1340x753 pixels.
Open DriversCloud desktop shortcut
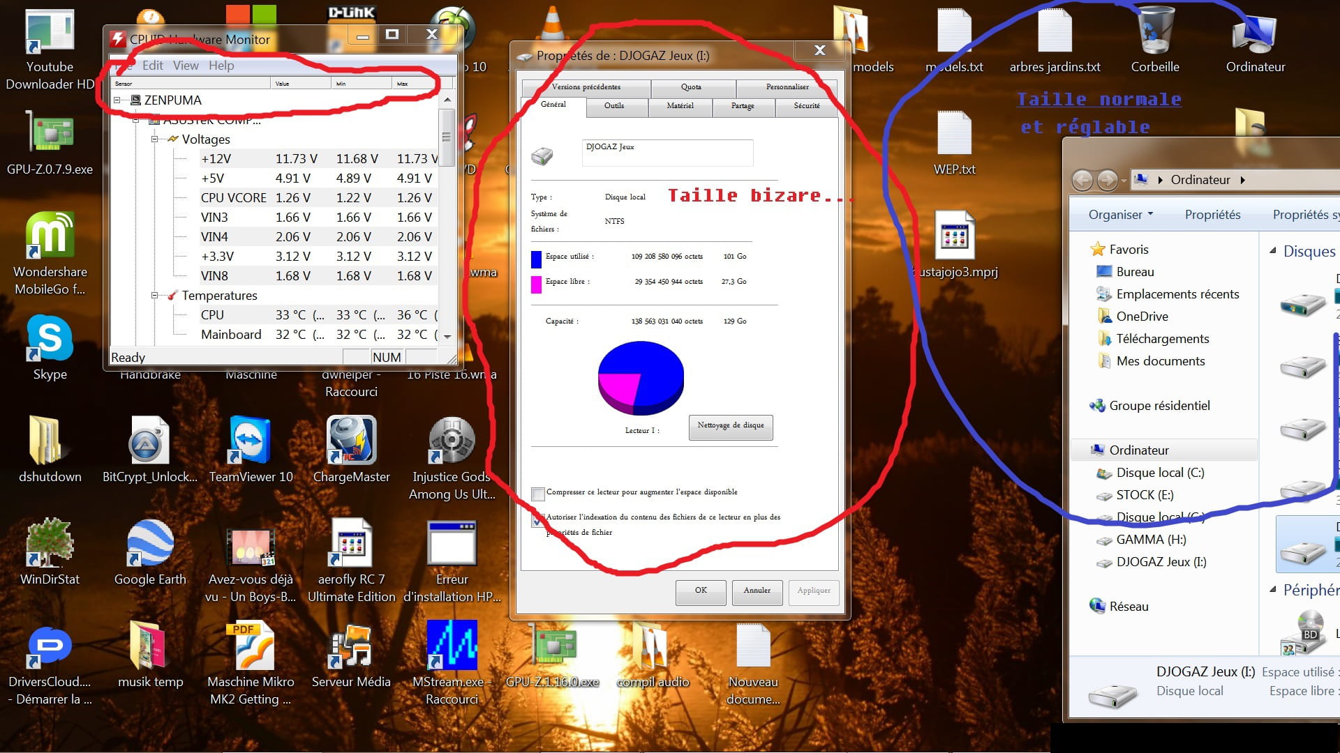50,664
